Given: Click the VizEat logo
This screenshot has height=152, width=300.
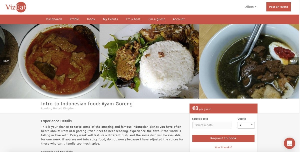Looking at the screenshot, I should point(16,7).
